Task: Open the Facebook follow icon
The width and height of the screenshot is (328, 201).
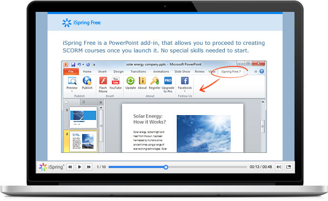Action: point(185,81)
